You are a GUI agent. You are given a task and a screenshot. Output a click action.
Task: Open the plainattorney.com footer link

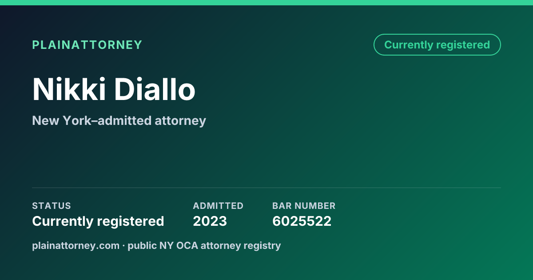tap(76, 245)
